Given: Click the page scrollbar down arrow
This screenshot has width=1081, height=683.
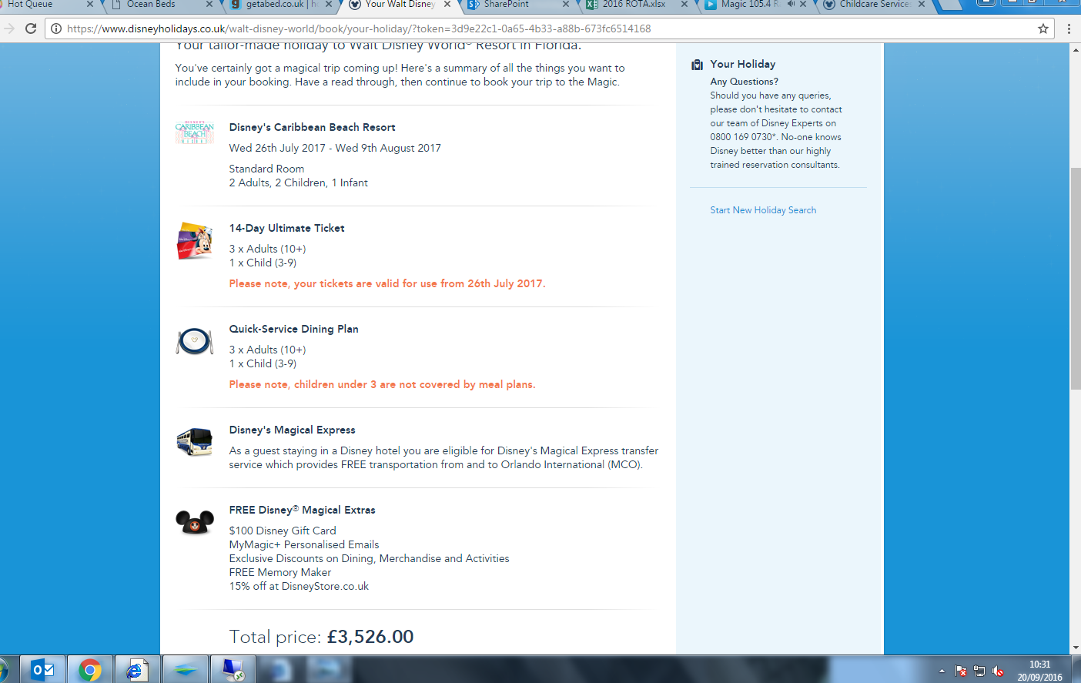Looking at the screenshot, I should (1075, 648).
